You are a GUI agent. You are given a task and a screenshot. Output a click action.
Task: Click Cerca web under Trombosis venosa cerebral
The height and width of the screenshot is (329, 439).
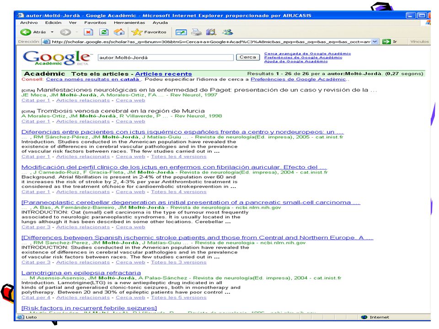pyautogui.click(x=130, y=121)
